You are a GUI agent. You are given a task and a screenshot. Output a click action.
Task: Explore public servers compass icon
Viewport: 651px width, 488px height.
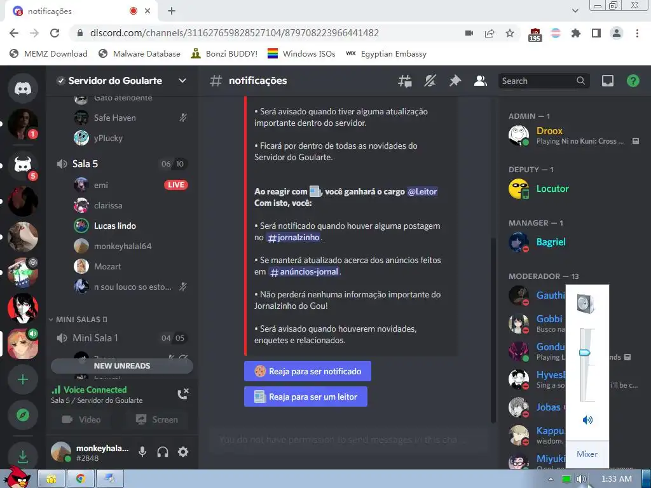coord(23,415)
